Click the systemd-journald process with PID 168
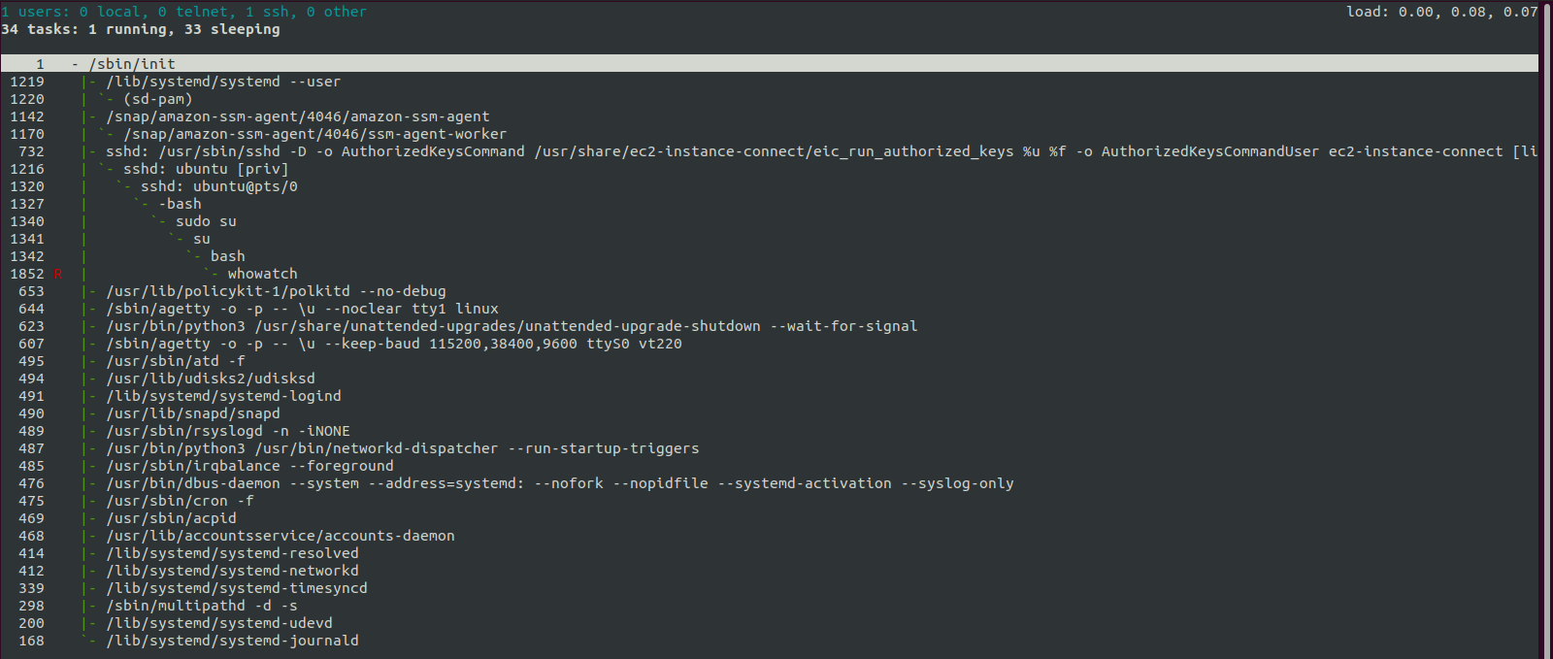The height and width of the screenshot is (659, 1553). point(232,641)
